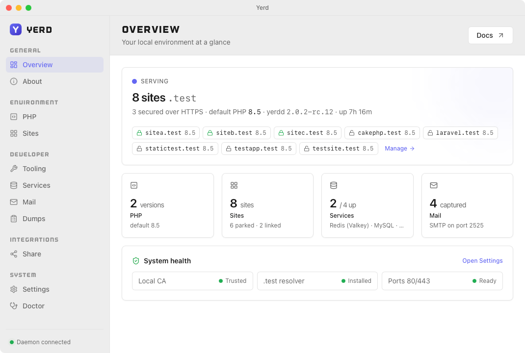Open Settings from the sidebar
Screen dimensions: 525x353
(54, 289)
